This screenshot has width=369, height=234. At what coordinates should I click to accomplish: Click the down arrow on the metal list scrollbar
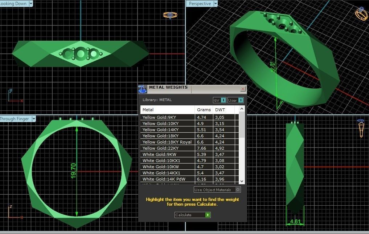click(x=241, y=181)
